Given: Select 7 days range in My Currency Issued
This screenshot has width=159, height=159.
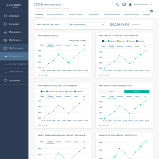Looking at the screenshot, I should pyautogui.click(x=42, y=45).
